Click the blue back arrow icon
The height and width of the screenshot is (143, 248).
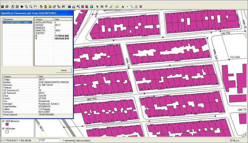tap(22, 6)
